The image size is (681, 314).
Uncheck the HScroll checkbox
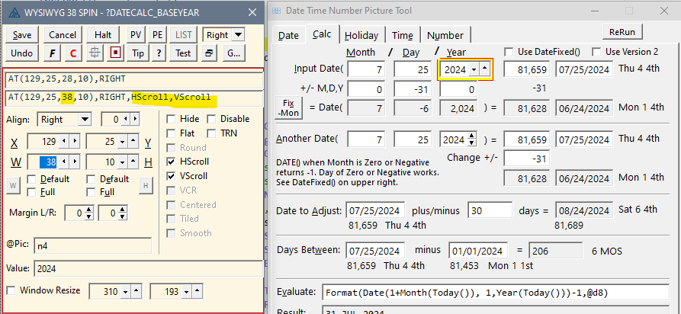172,162
